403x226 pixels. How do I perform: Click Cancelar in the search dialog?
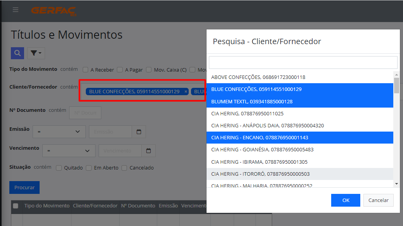pyautogui.click(x=378, y=200)
